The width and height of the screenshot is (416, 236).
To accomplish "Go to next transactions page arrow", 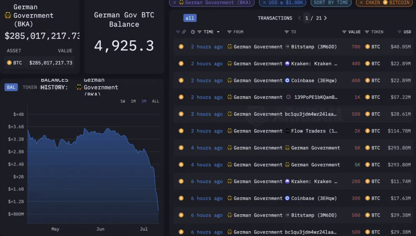I will pyautogui.click(x=326, y=18).
